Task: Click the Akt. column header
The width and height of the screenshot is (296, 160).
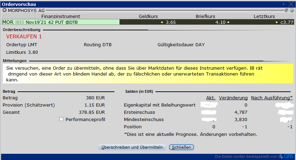Action: [x=211, y=98]
